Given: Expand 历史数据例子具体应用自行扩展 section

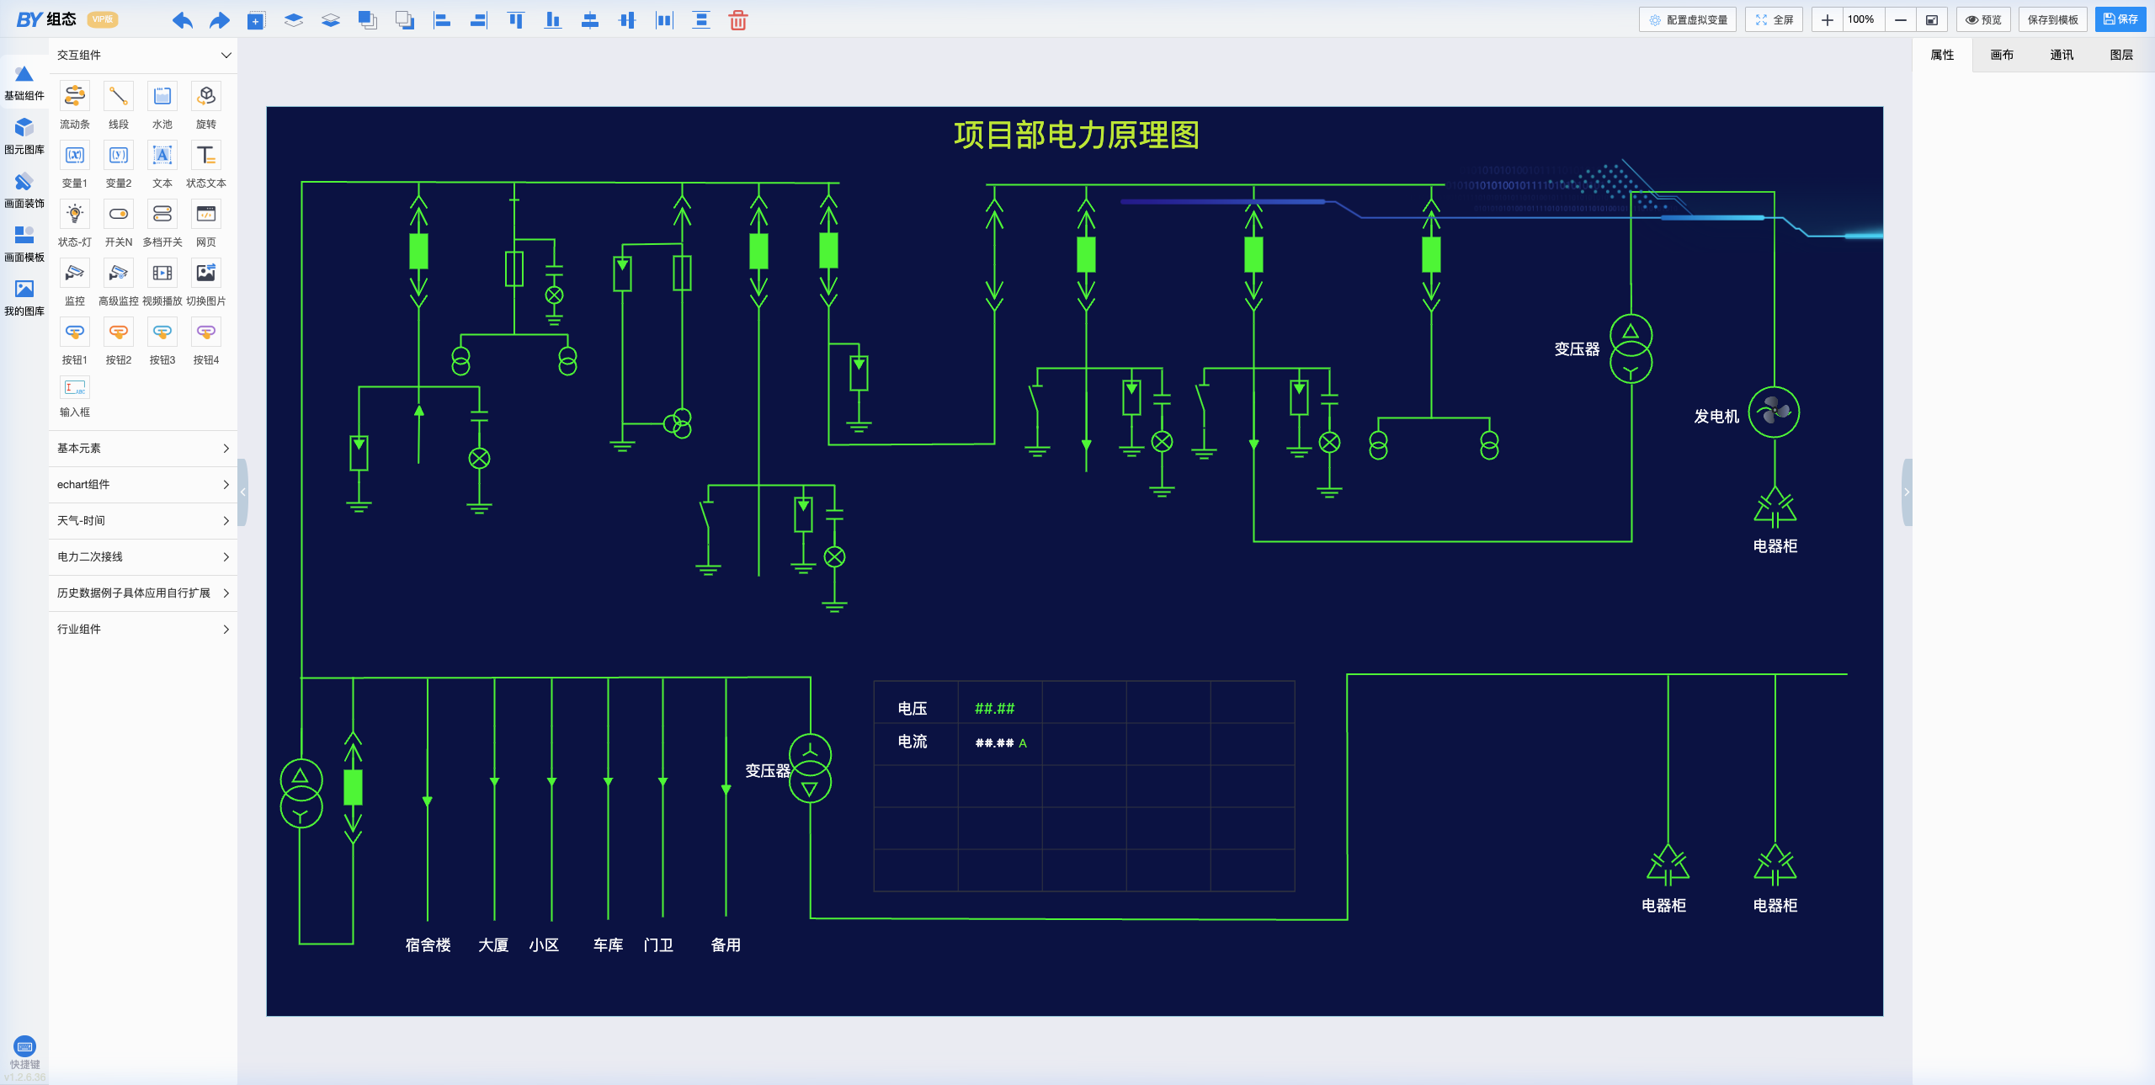Looking at the screenshot, I should click(x=143, y=593).
